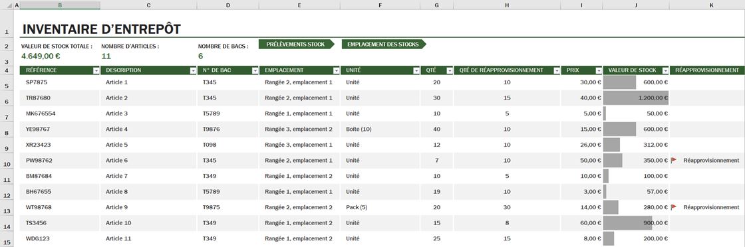Screen dimensions: 745x247
Task: Click the red flag icon for PW98762
Action: tap(674, 160)
